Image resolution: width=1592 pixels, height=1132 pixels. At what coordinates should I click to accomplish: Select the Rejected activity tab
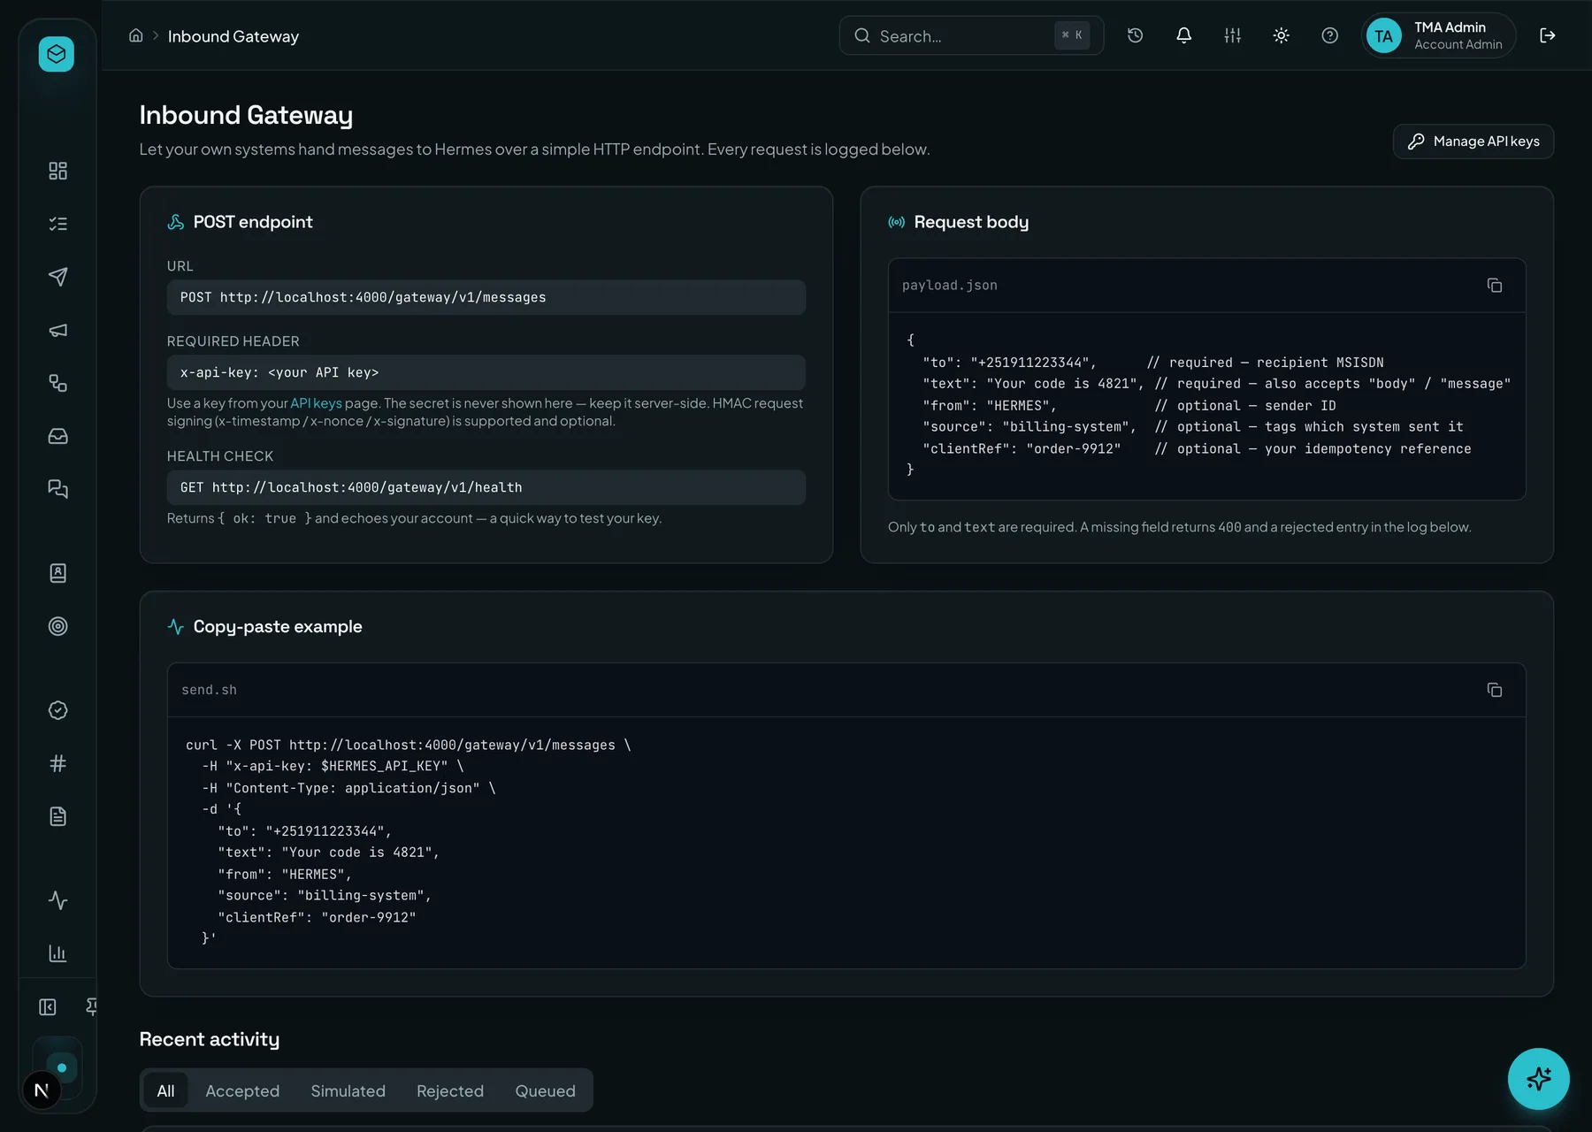(x=450, y=1091)
